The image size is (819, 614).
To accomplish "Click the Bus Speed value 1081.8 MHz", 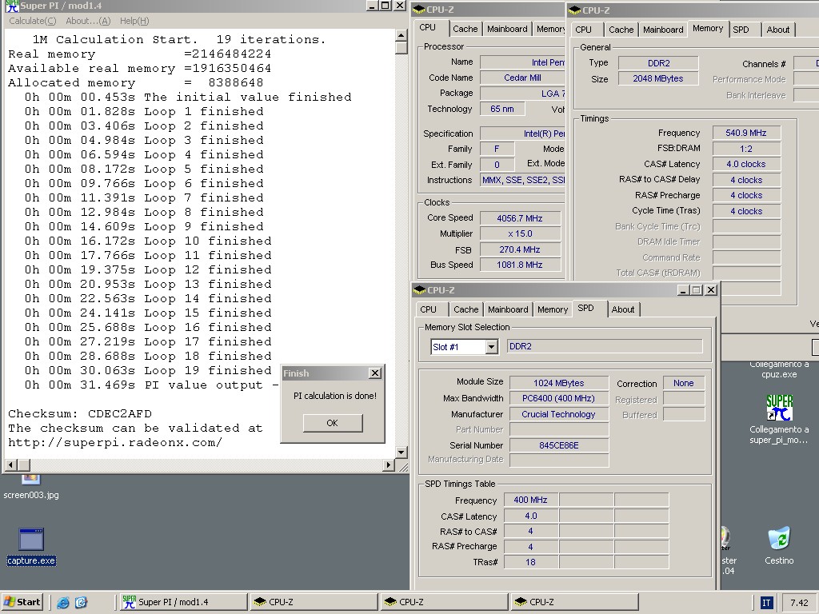I will (520, 265).
